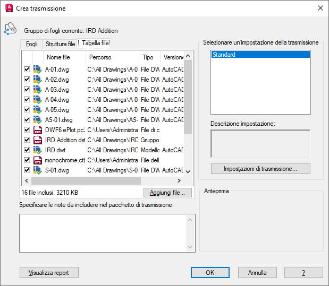Click into the transmittal notes text box

pos(103,233)
